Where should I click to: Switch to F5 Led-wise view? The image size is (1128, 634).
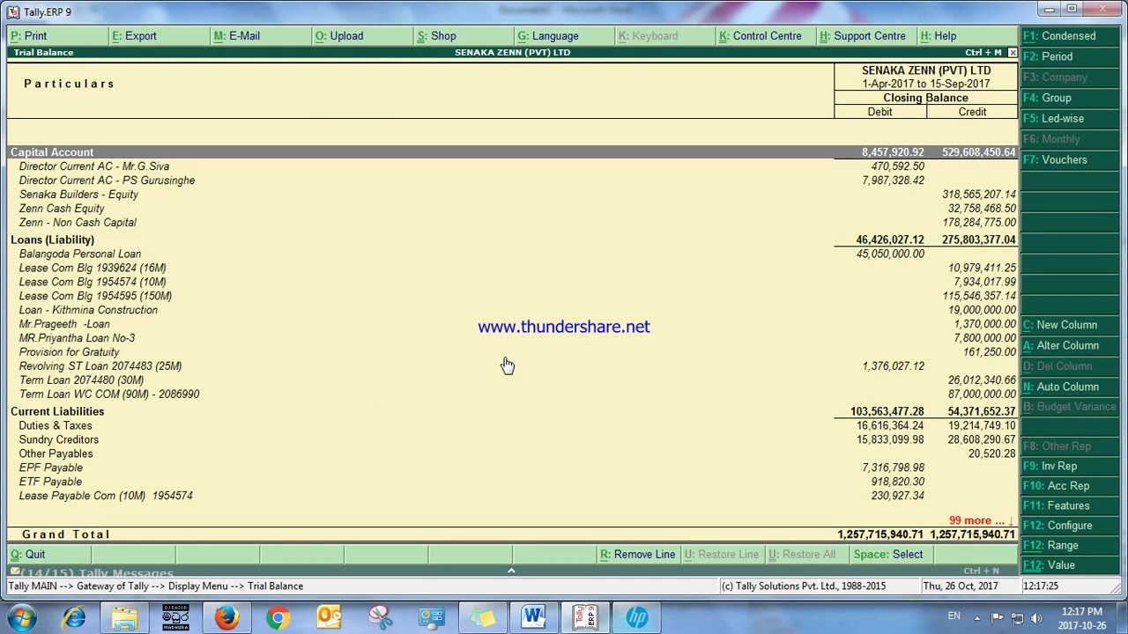[x=1071, y=118]
